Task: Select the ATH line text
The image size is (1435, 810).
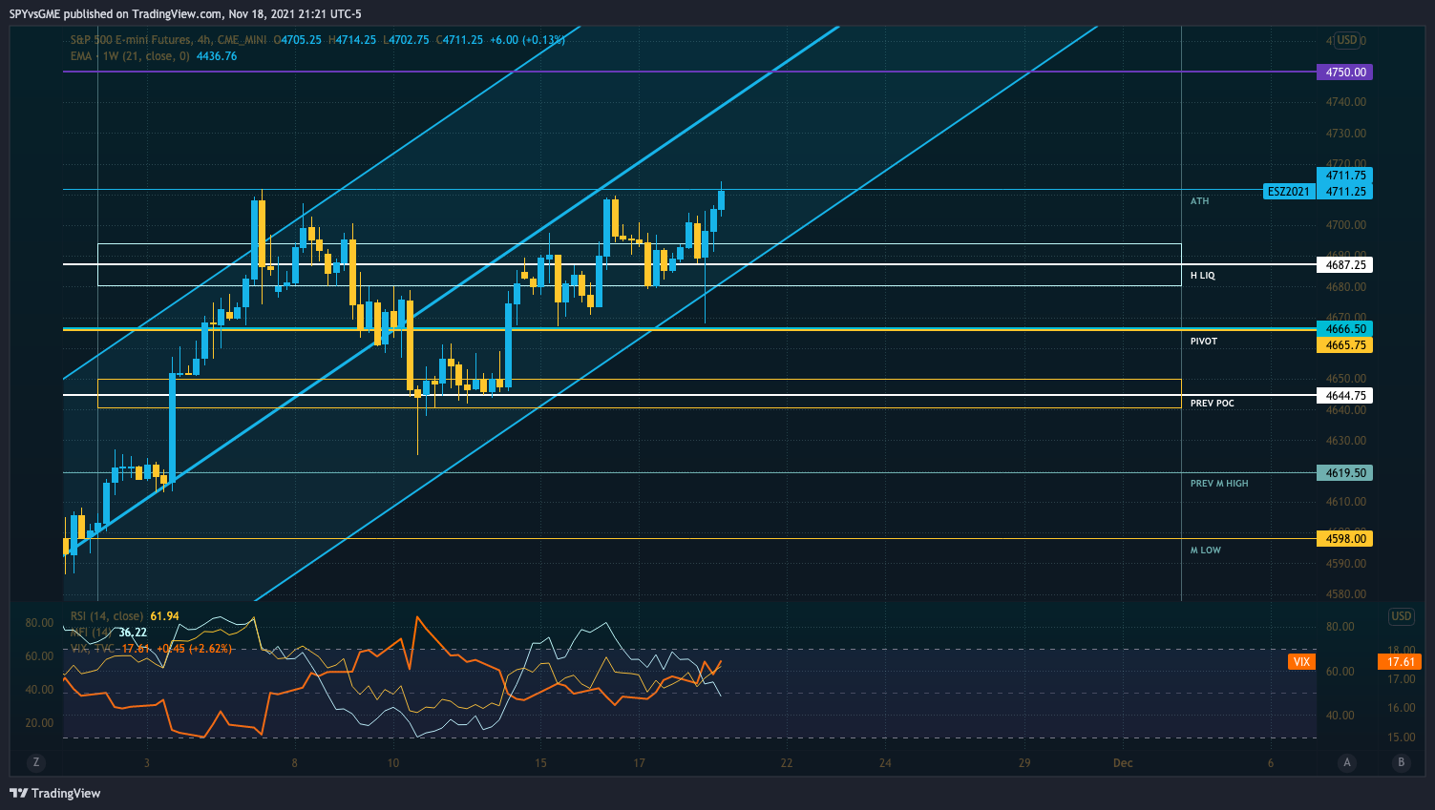Action: 1199,201
